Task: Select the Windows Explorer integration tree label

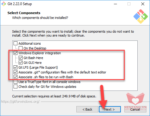Action: pos(40,53)
